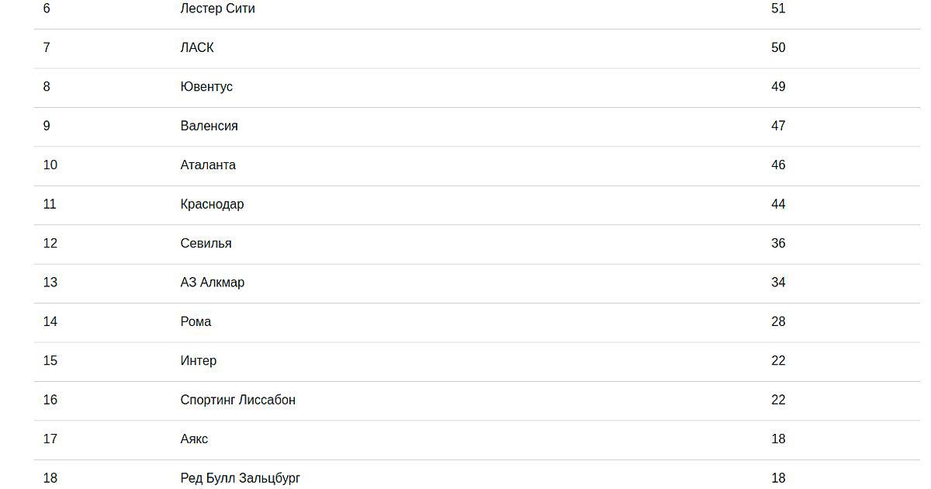Click the Спортинг Лиссабон team name
This screenshot has width=931, height=489.
[237, 400]
